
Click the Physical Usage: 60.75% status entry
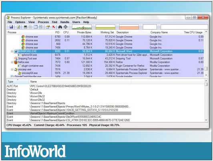click(104, 125)
